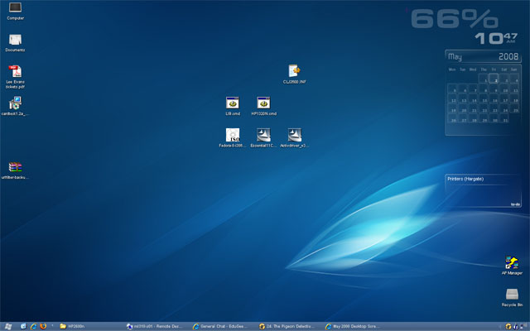Click the 10:47 AM clock widget
This screenshot has height=331, width=530.
tap(496, 38)
